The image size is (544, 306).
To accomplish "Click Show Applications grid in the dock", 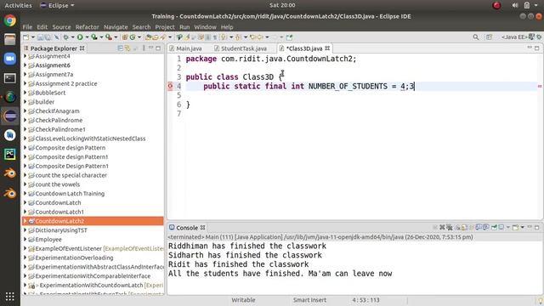I will (9, 297).
